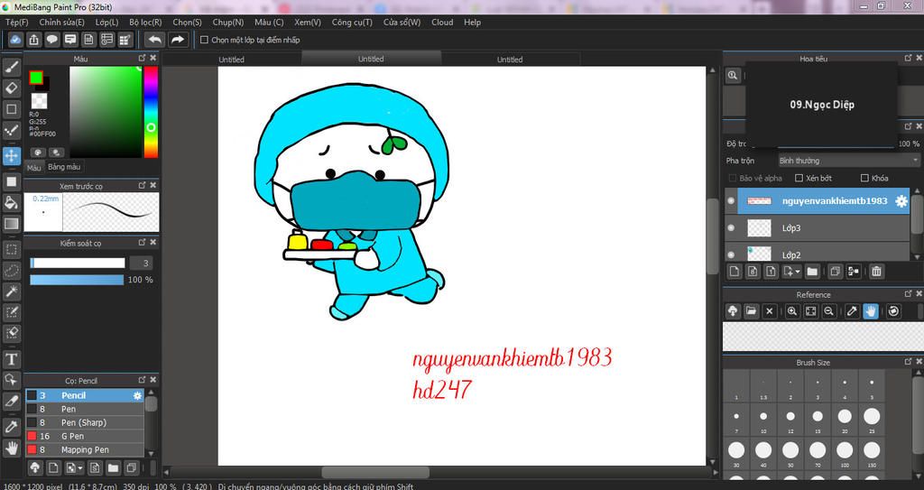
Task: Open nguyenvankhiemtb1983 layer settings gear
Action: point(901,201)
